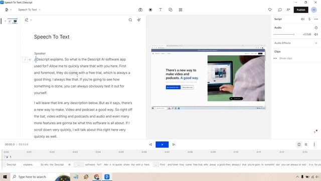The height and width of the screenshot is (181, 321).
Task: Select the Text tool icon
Action: pos(160,10)
